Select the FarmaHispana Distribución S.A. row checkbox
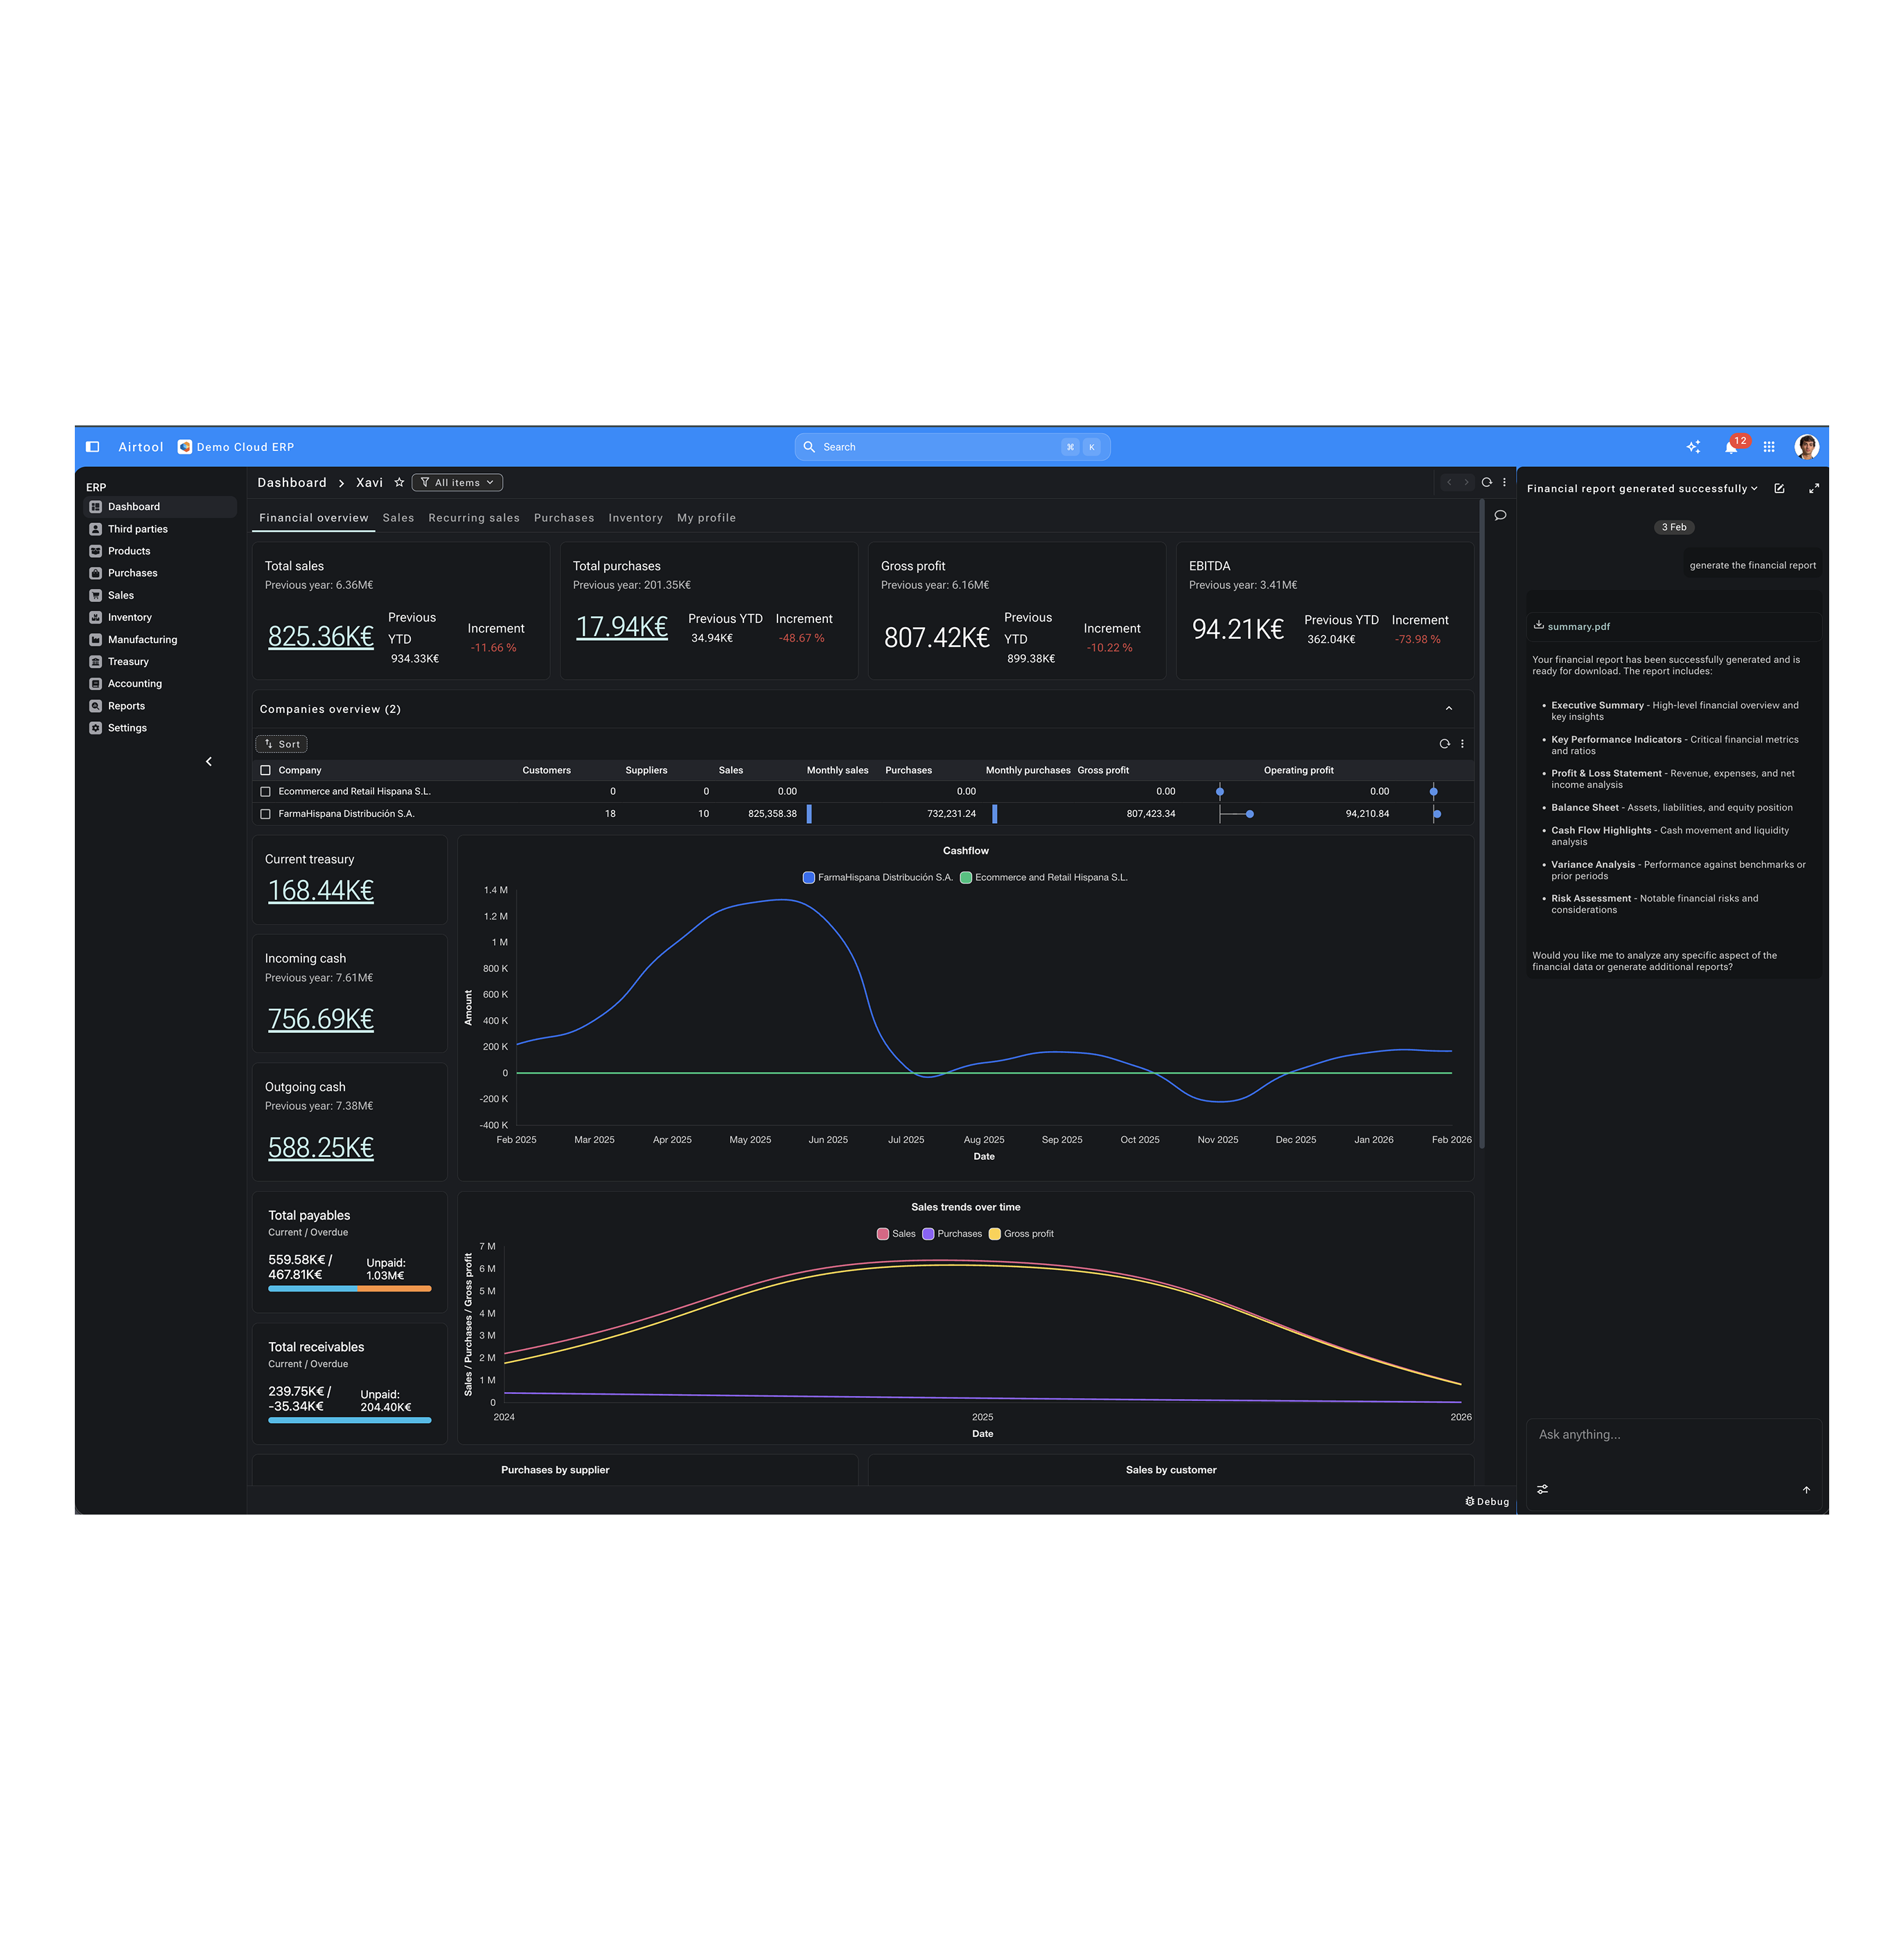This screenshot has width=1904, height=1940. click(265, 814)
